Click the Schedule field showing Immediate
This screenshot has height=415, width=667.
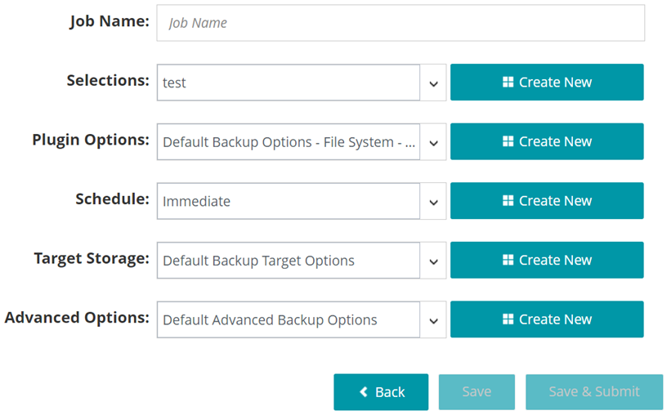289,201
